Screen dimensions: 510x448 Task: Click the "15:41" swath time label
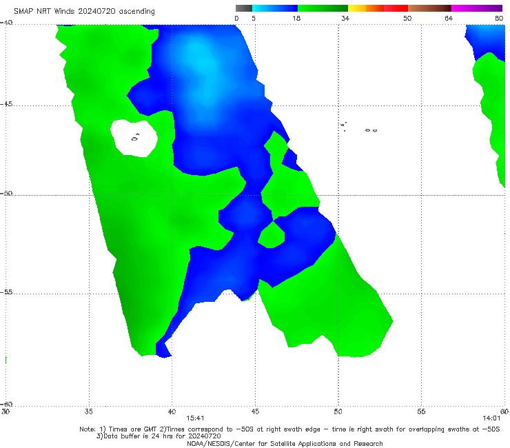[x=195, y=418]
